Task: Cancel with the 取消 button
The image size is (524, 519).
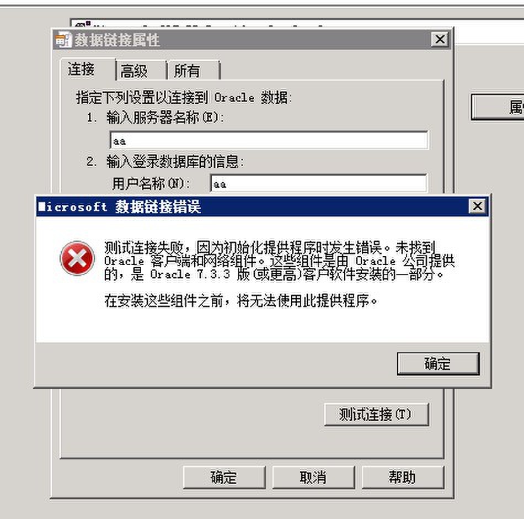Action: (x=313, y=478)
